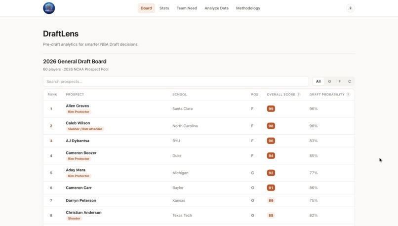Click the School column header
This screenshot has height=226, width=398.
[x=179, y=94]
